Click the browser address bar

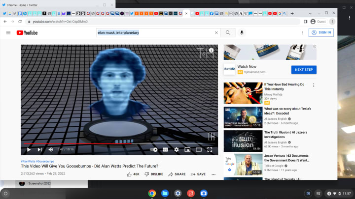pyautogui.click(x=163, y=22)
